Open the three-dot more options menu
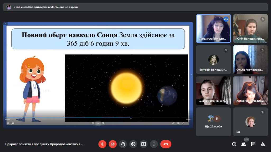Screen dimensions: 271x152 (x=154, y=144)
